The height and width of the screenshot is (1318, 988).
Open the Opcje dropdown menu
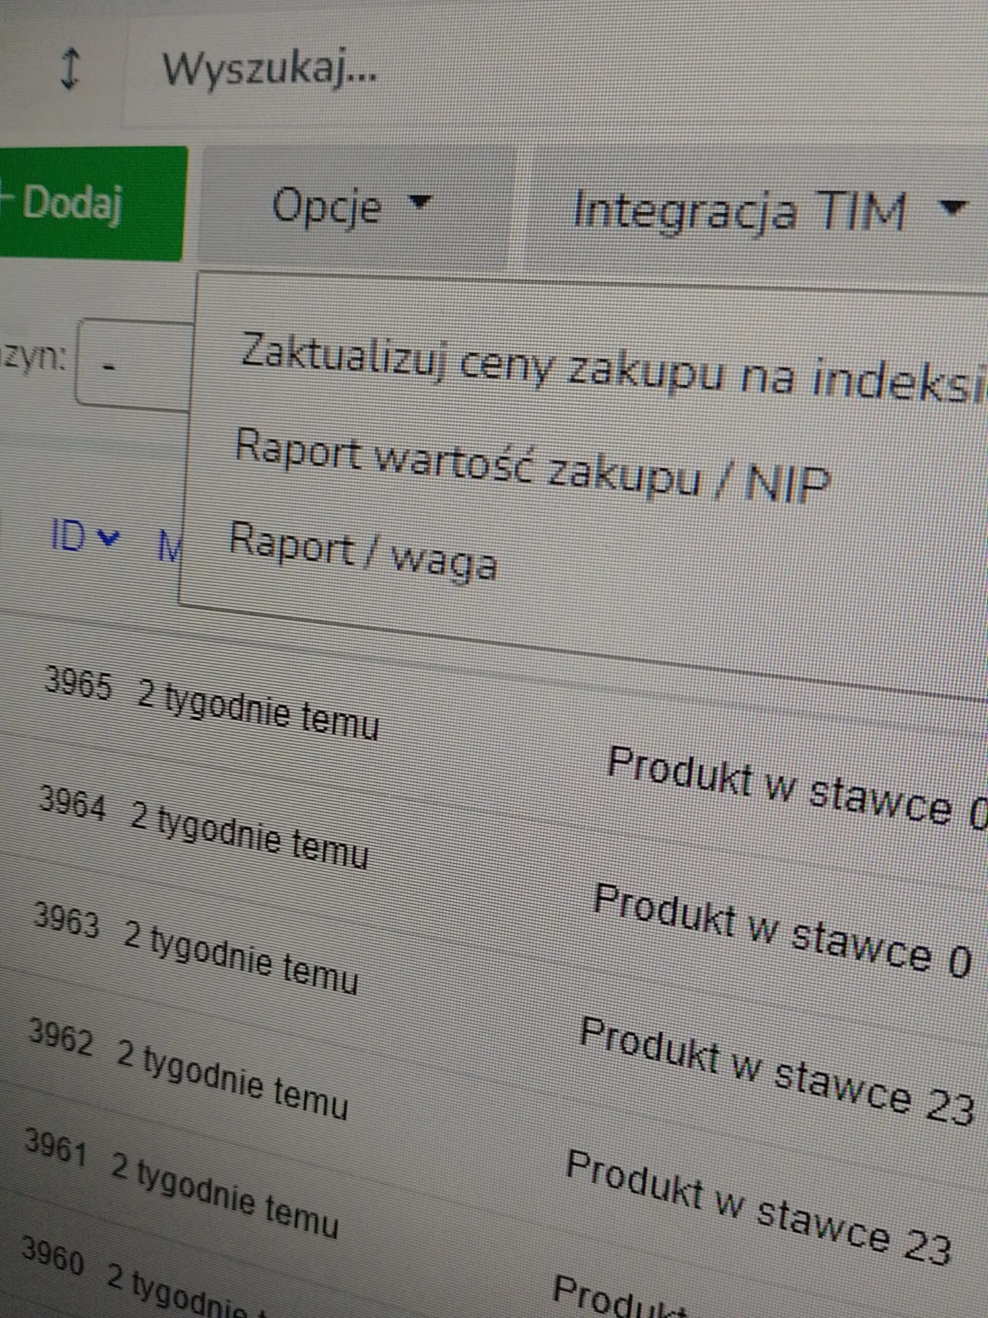(357, 206)
